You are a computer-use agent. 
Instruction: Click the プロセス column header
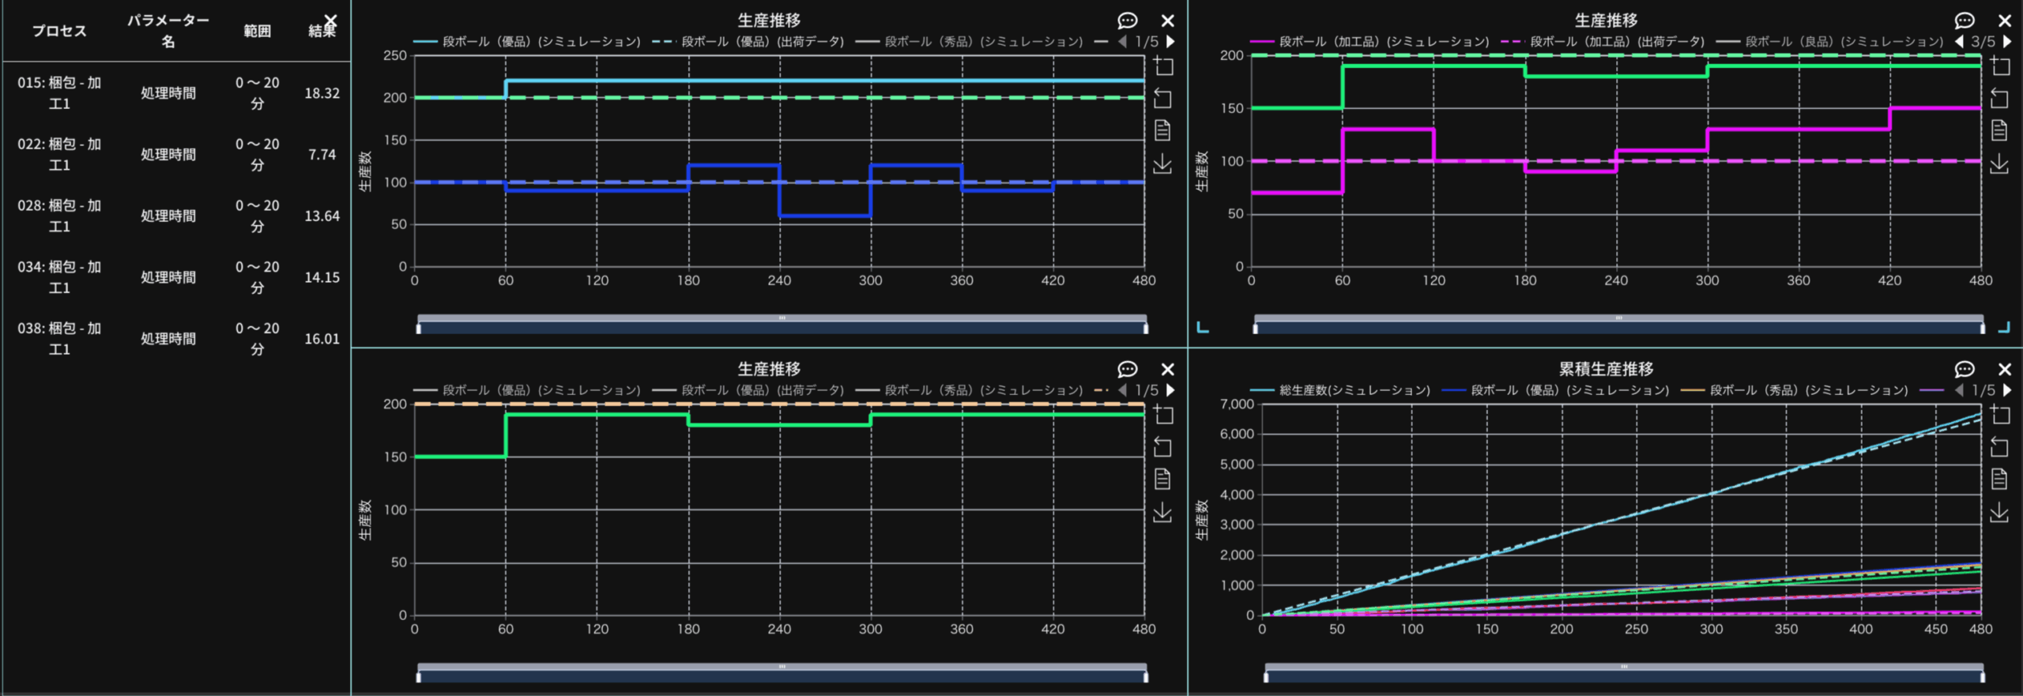point(59,31)
